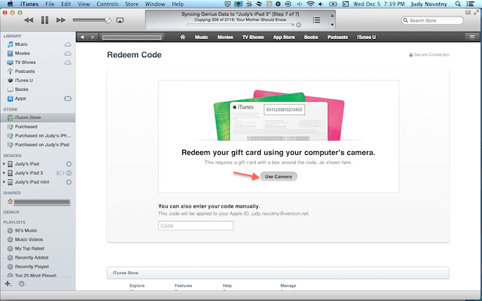This screenshot has width=482, height=301.
Task: Open the Podcasts store tab
Action: (337, 37)
